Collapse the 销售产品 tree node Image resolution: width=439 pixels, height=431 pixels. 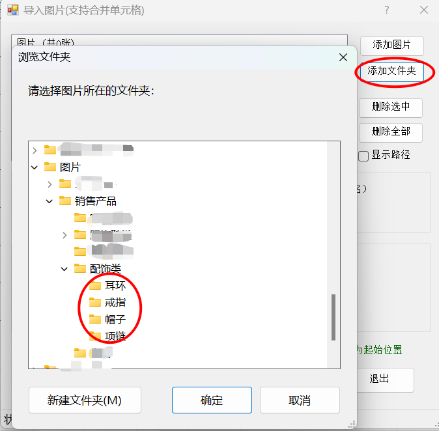(x=50, y=201)
